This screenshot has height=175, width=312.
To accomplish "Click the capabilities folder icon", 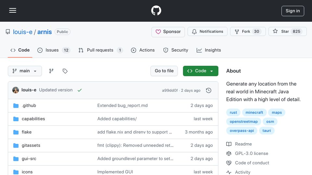I will point(16,119).
